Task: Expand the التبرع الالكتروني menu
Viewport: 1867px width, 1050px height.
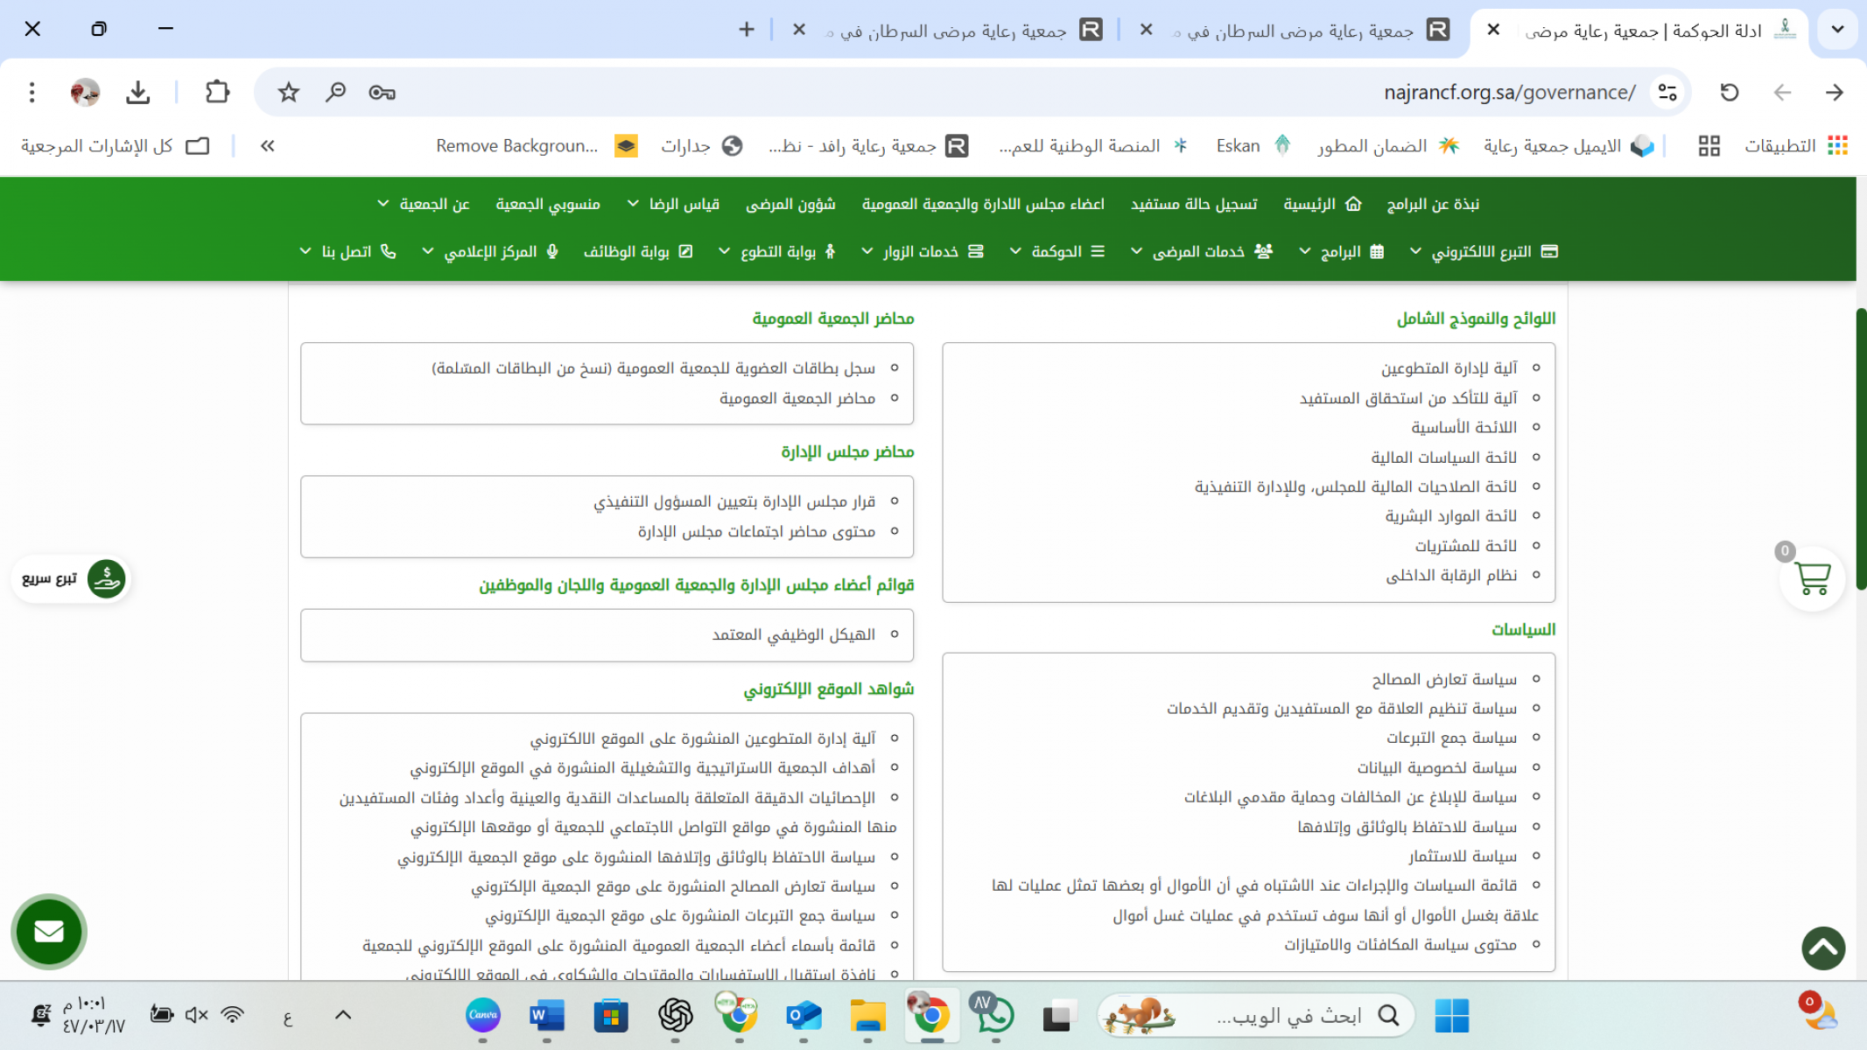Action: [1481, 252]
